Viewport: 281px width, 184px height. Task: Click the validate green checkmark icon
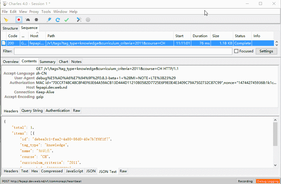click(x=67, y=20)
